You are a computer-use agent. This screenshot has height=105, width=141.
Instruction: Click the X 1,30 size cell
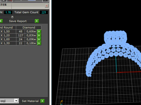pos(8,43)
